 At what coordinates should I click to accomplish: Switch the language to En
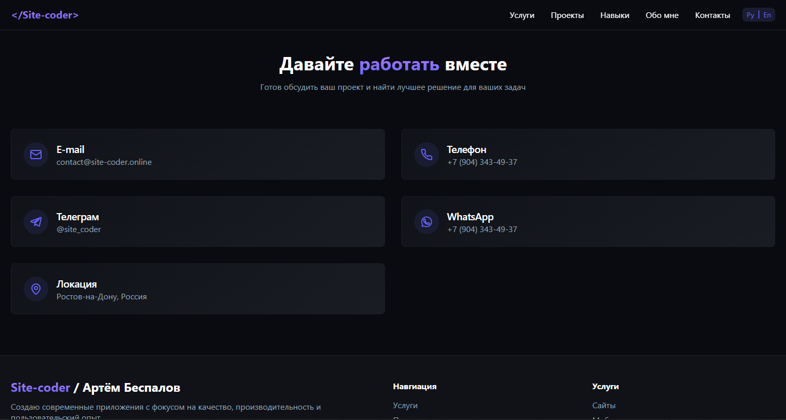767,15
